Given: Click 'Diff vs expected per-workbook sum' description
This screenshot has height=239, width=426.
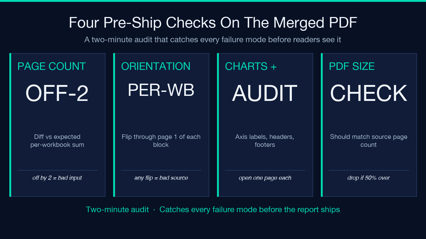Looking at the screenshot, I should [x=57, y=141].
